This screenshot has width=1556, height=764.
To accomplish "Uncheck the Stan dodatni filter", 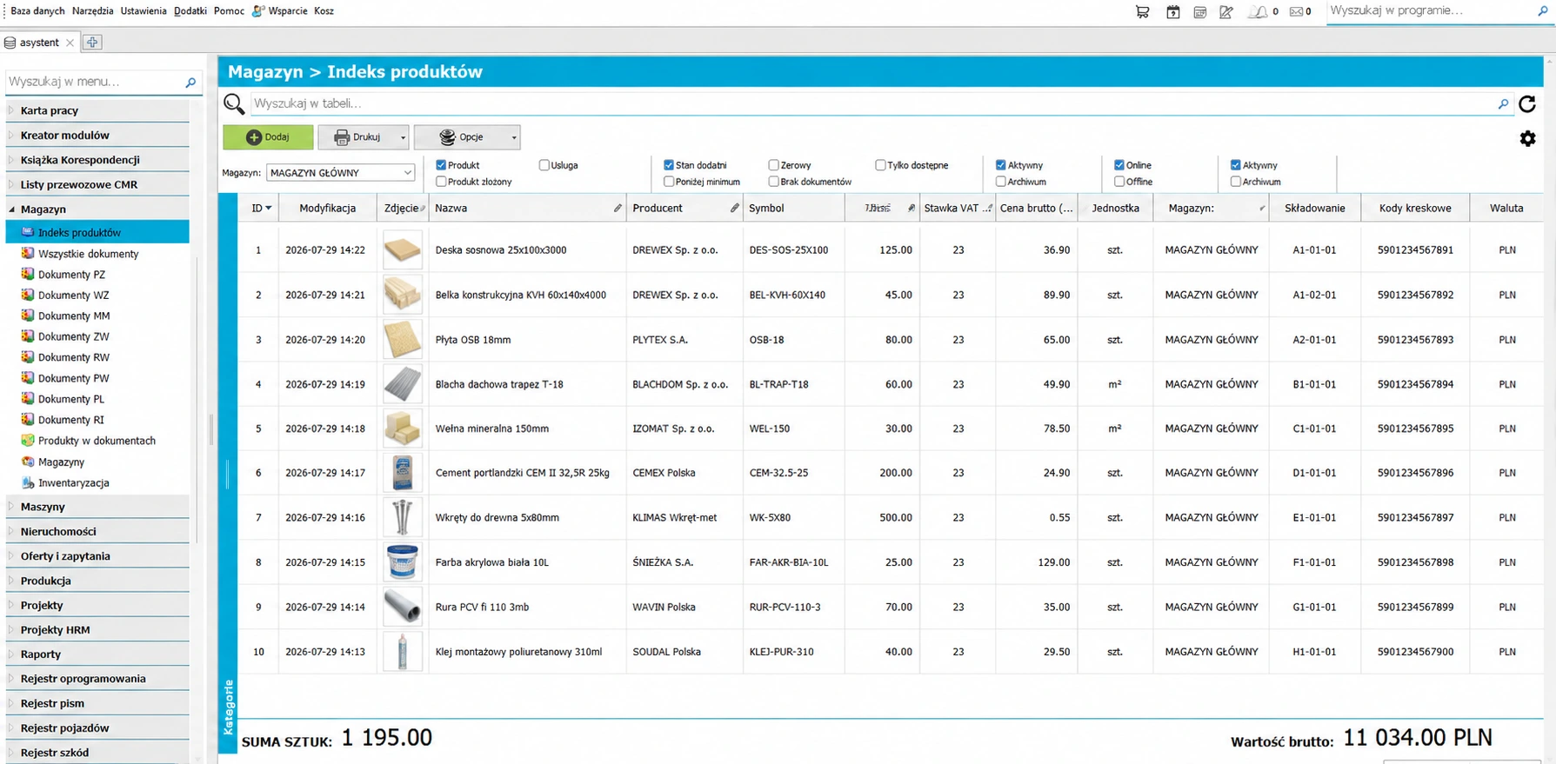I will [669, 165].
